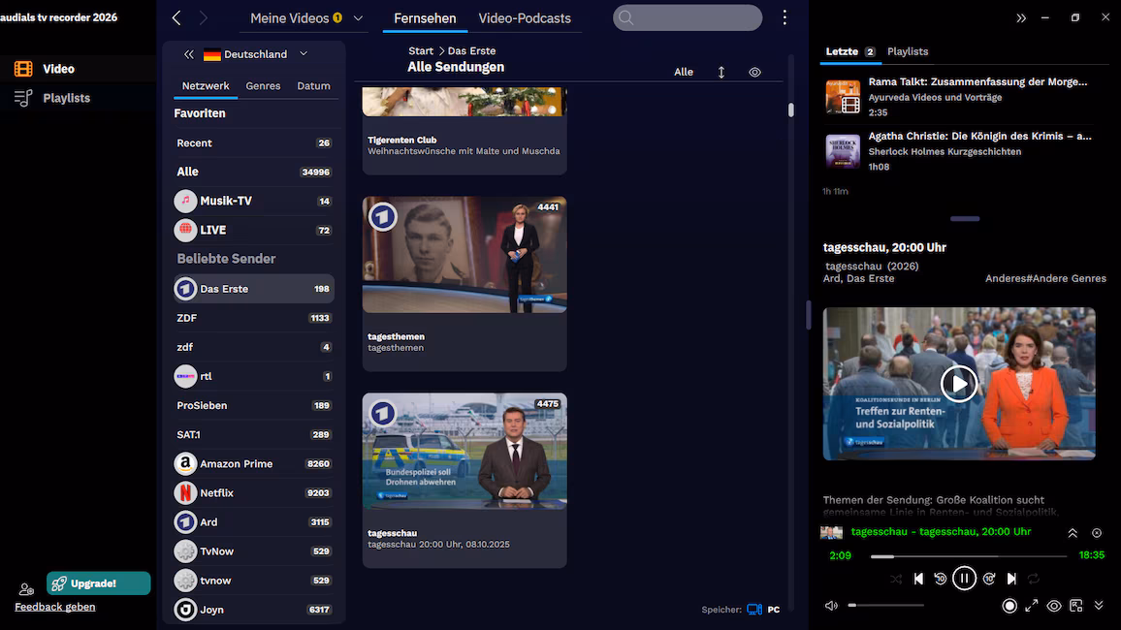Mute audio with the speaker icon
This screenshot has width=1121, height=630.
point(831,606)
